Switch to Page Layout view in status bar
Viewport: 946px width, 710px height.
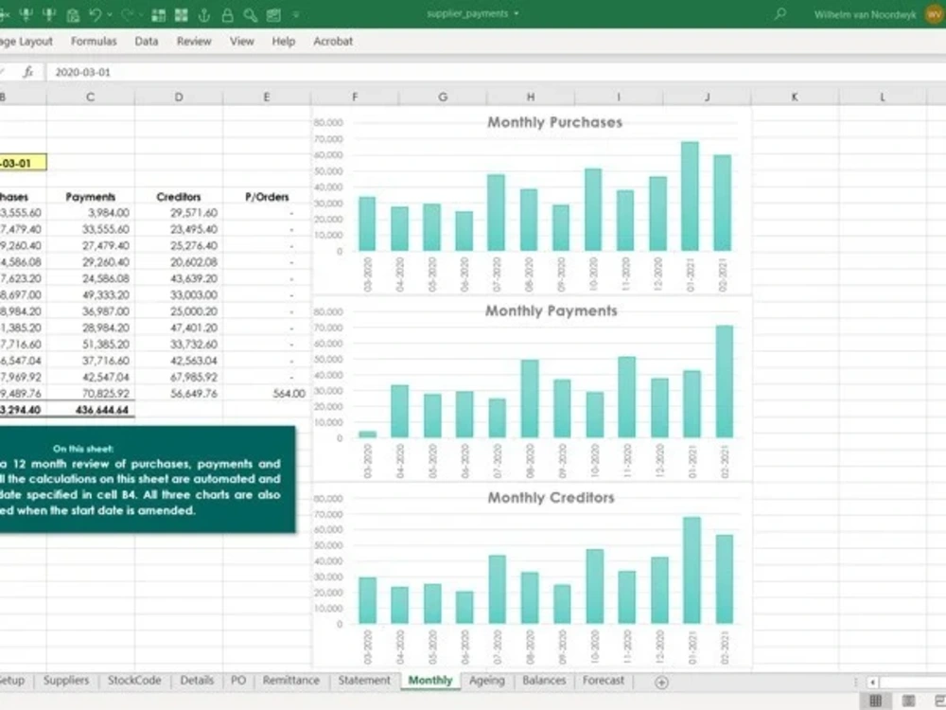908,701
